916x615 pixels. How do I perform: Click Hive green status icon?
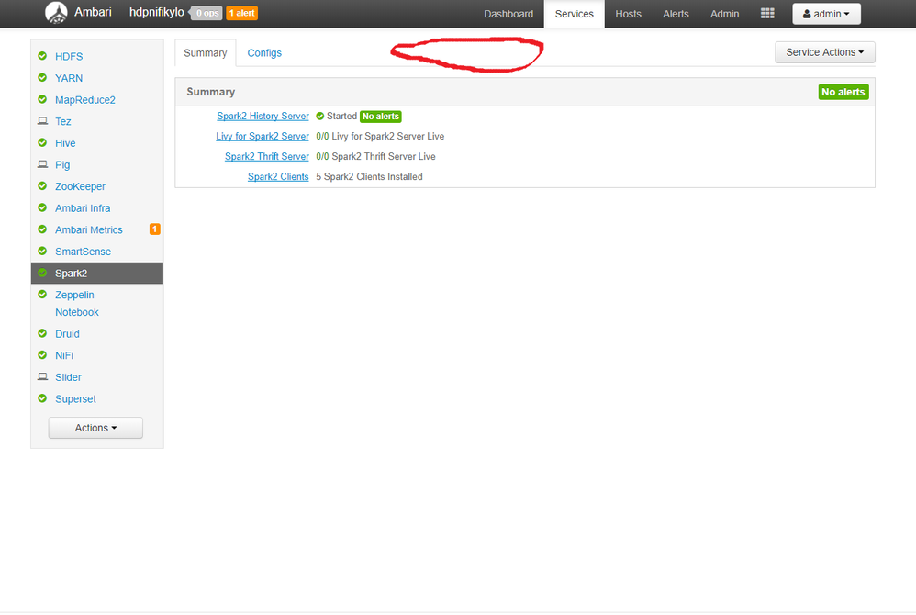(42, 142)
